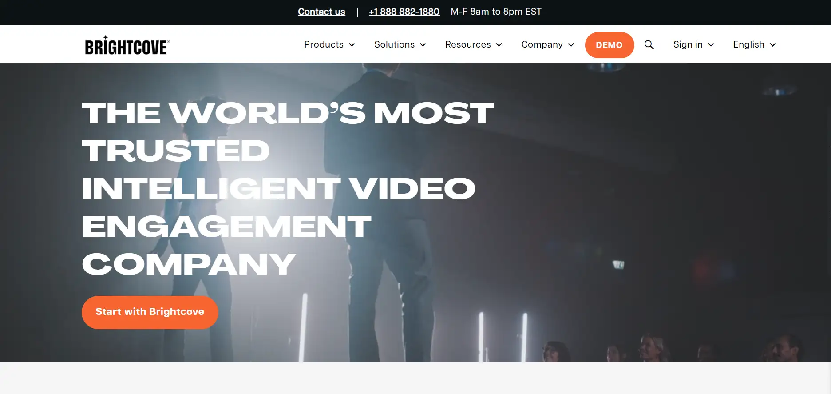Expand the Resources chevron arrow
Viewport: 831px width, 394px height.
click(x=499, y=45)
